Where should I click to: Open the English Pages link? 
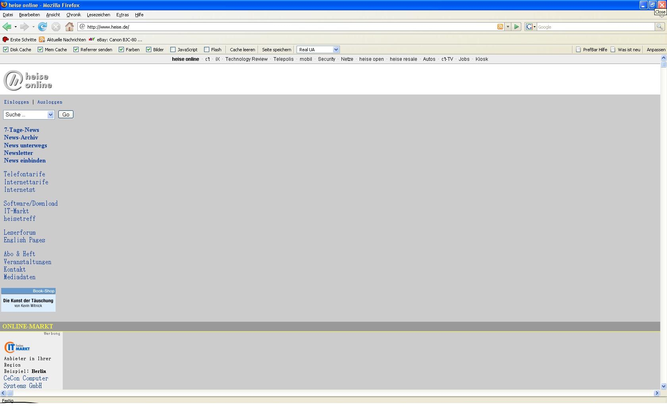tap(24, 240)
